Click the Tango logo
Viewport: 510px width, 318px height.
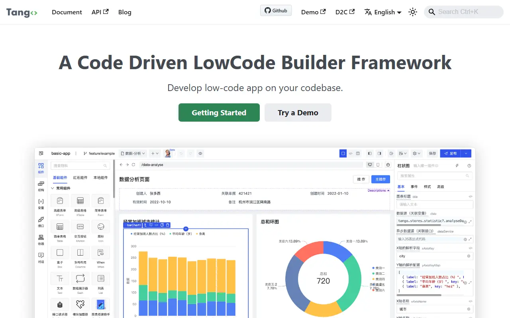tap(22, 12)
